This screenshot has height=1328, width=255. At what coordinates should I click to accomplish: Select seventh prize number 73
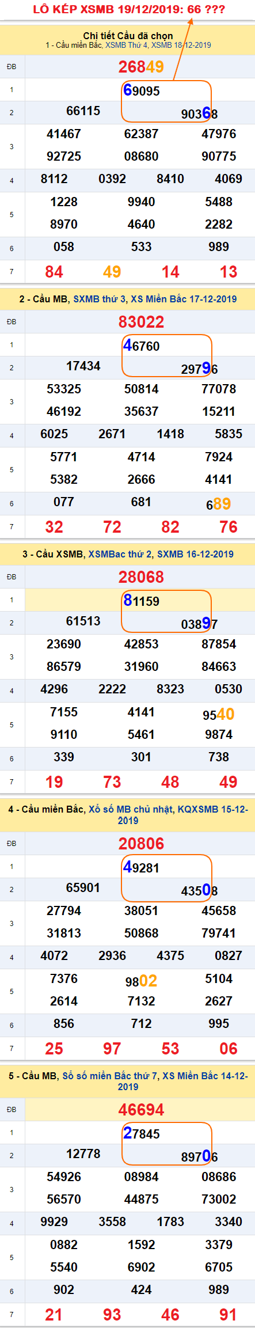coord(112,782)
